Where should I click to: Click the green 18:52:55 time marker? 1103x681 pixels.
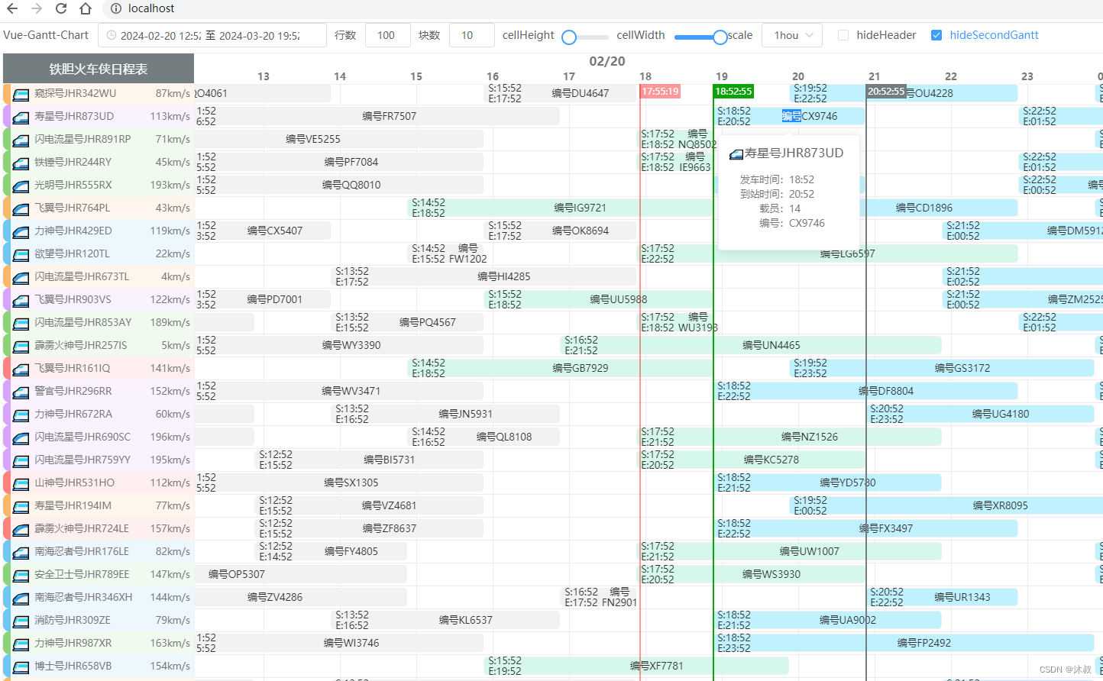coord(733,92)
